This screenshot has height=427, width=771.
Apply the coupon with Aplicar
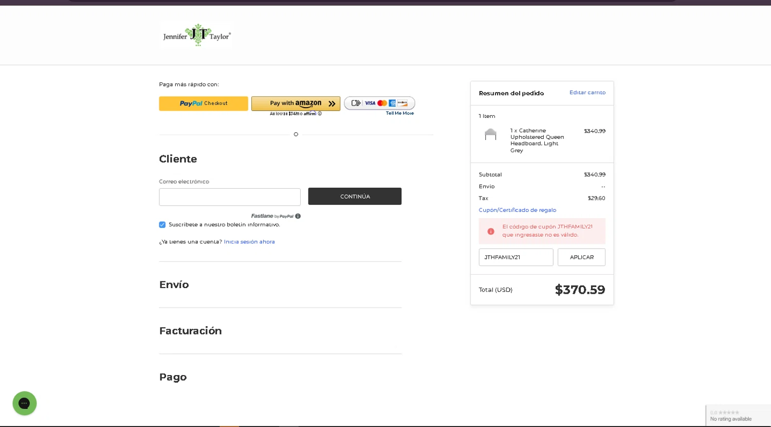(581, 257)
